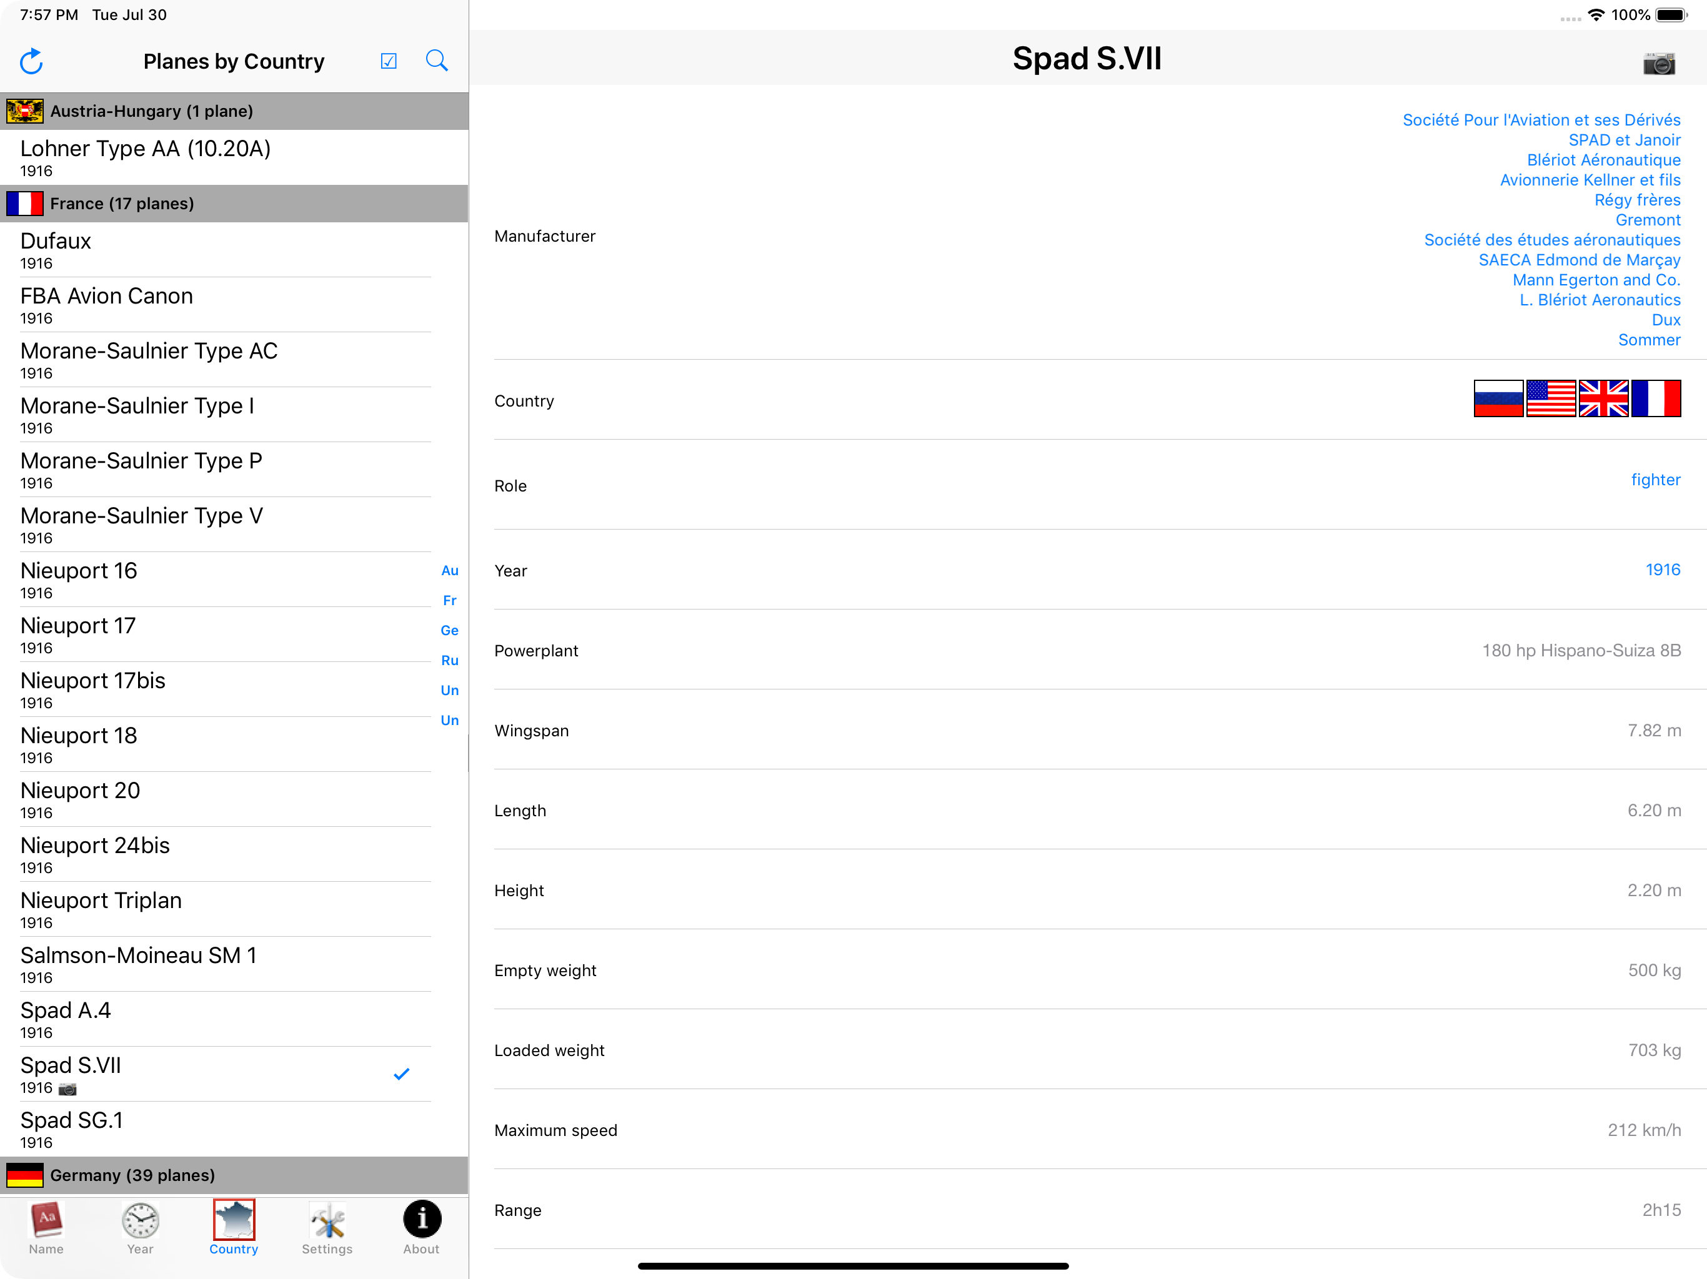Tap the camera icon under Spad S.VII list row
Viewport: 1707px width, 1279px height.
pyautogui.click(x=68, y=1089)
